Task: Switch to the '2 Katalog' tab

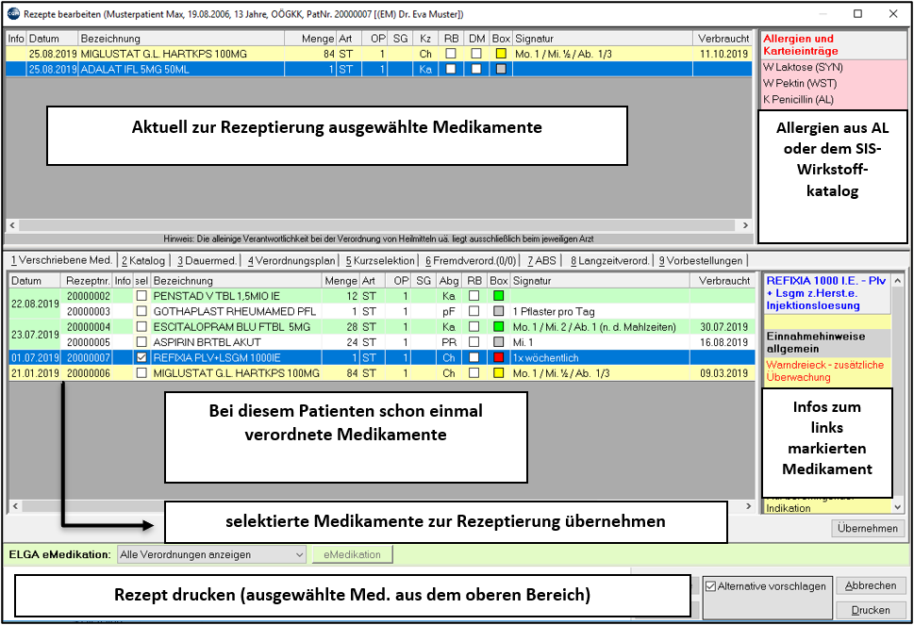Action: pyautogui.click(x=143, y=260)
